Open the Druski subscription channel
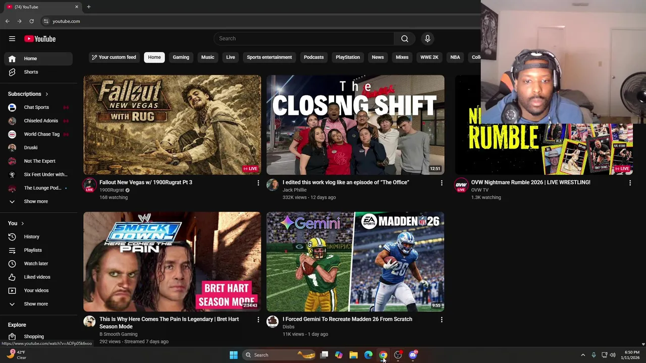This screenshot has height=363, width=646. pyautogui.click(x=38, y=148)
